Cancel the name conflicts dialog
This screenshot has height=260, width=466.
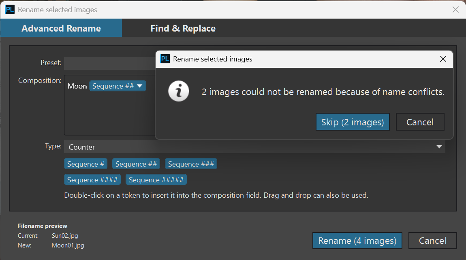420,122
